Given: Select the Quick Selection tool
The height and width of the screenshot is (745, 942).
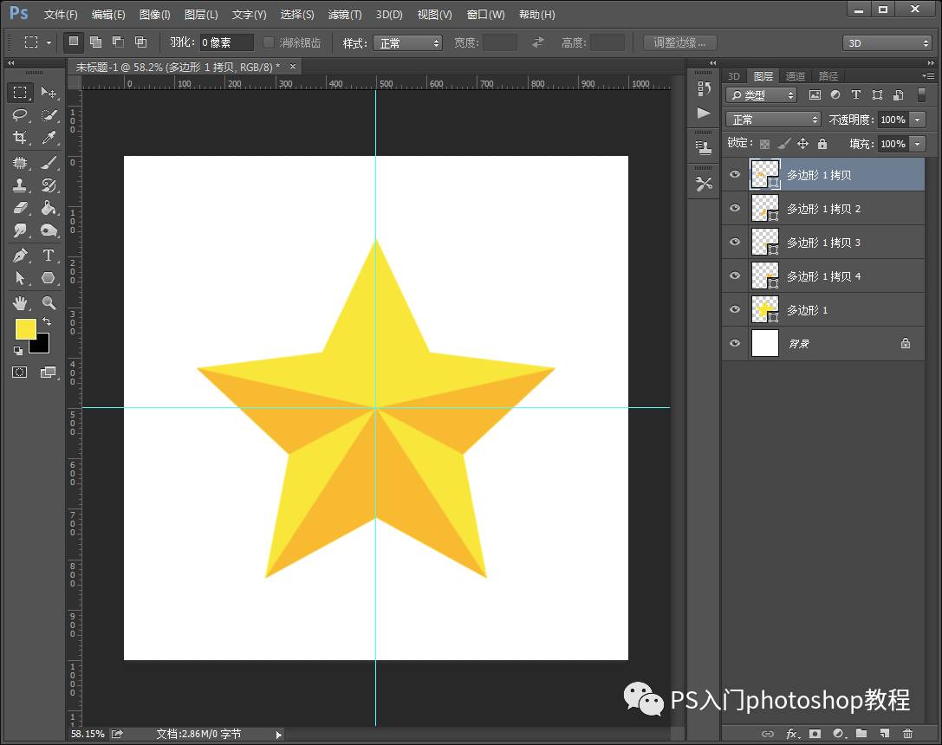Looking at the screenshot, I should [x=49, y=115].
